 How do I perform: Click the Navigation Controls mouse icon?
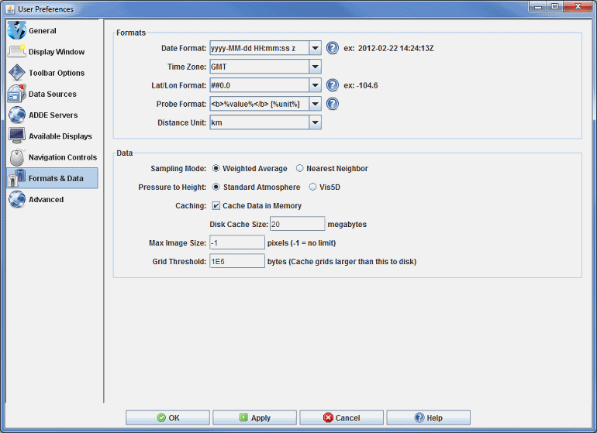pos(17,156)
